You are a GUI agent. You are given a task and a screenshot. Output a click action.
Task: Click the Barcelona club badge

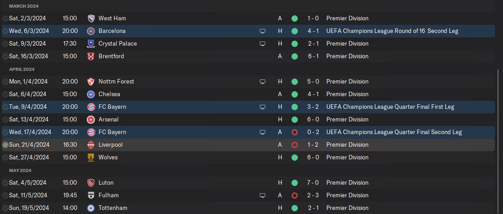point(91,31)
